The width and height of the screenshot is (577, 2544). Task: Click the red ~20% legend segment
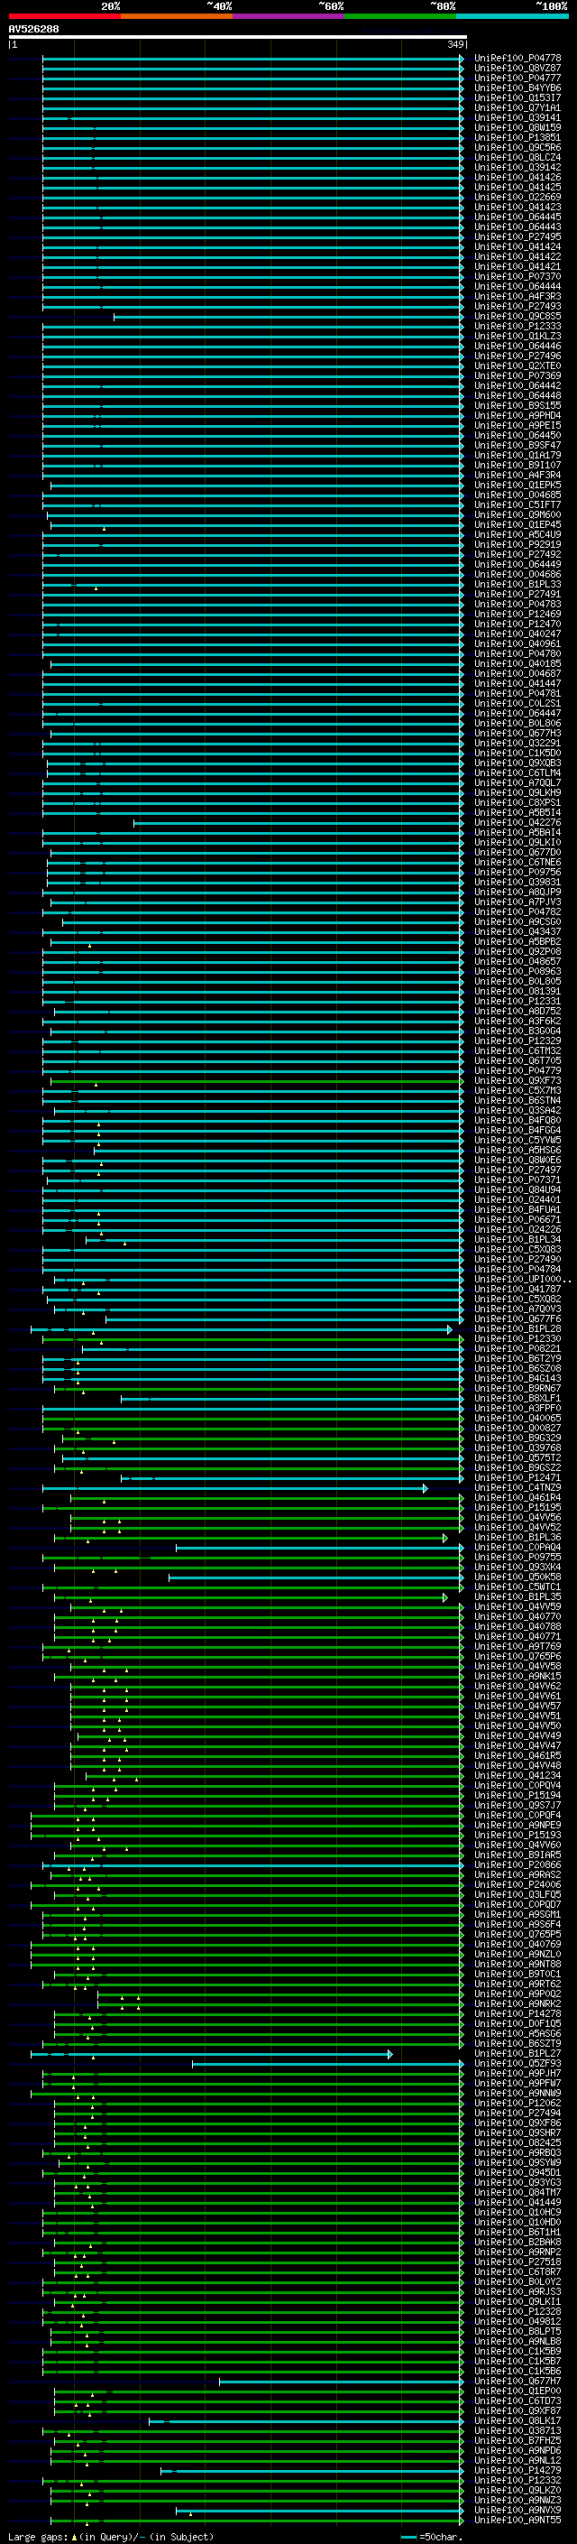(64, 16)
